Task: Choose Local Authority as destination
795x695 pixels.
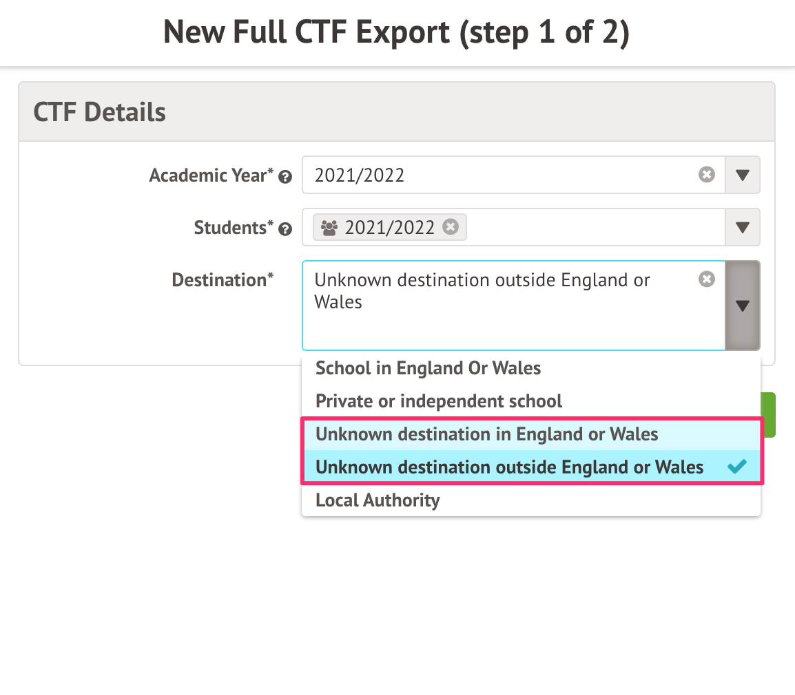Action: [378, 500]
